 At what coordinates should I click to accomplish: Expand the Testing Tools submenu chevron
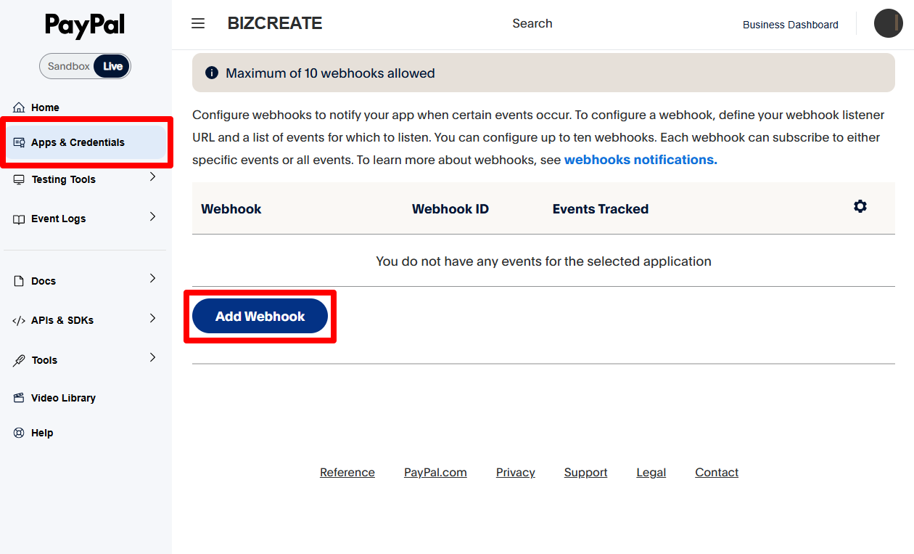[x=152, y=176]
